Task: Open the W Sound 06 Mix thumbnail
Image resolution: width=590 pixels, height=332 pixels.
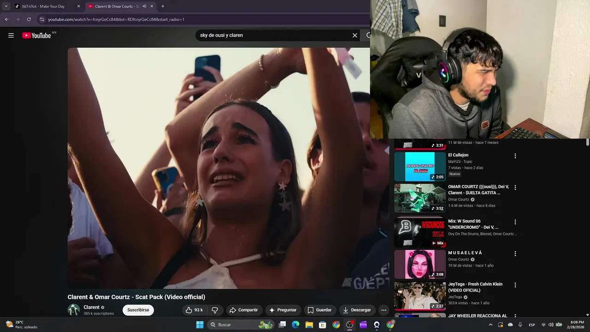Action: pyautogui.click(x=420, y=232)
